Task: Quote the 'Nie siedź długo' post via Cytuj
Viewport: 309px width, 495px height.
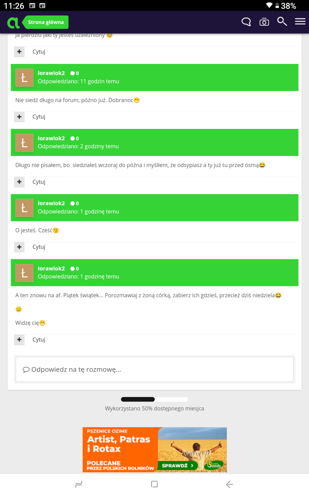Action: [39, 117]
